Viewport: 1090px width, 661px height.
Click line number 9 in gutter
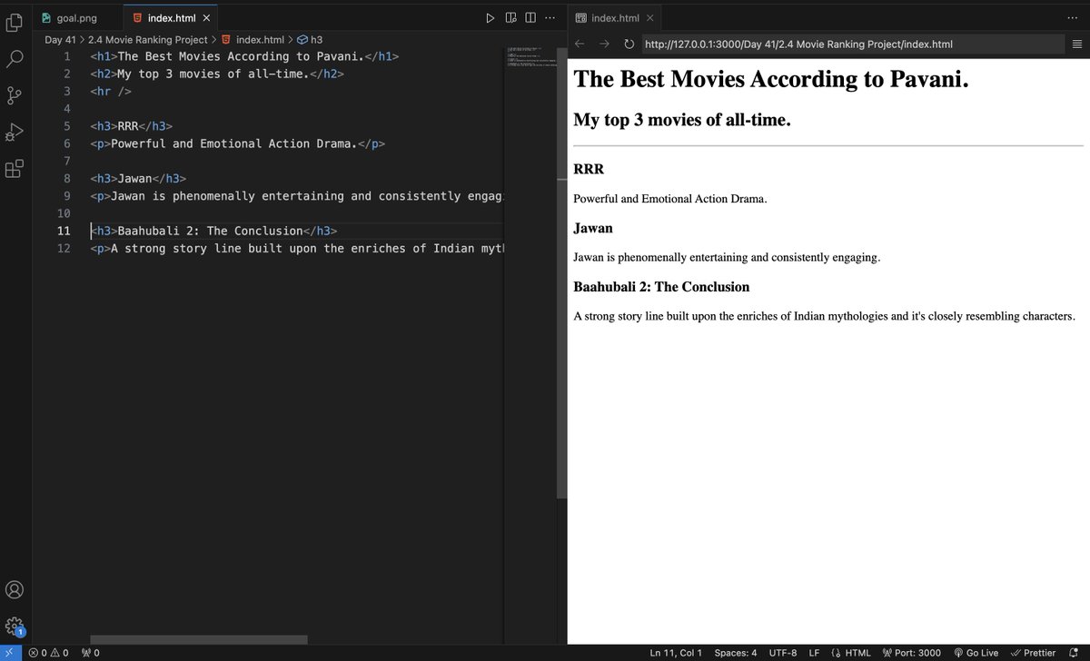66,196
